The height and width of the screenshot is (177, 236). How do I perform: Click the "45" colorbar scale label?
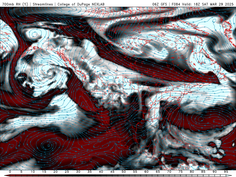point(112,172)
